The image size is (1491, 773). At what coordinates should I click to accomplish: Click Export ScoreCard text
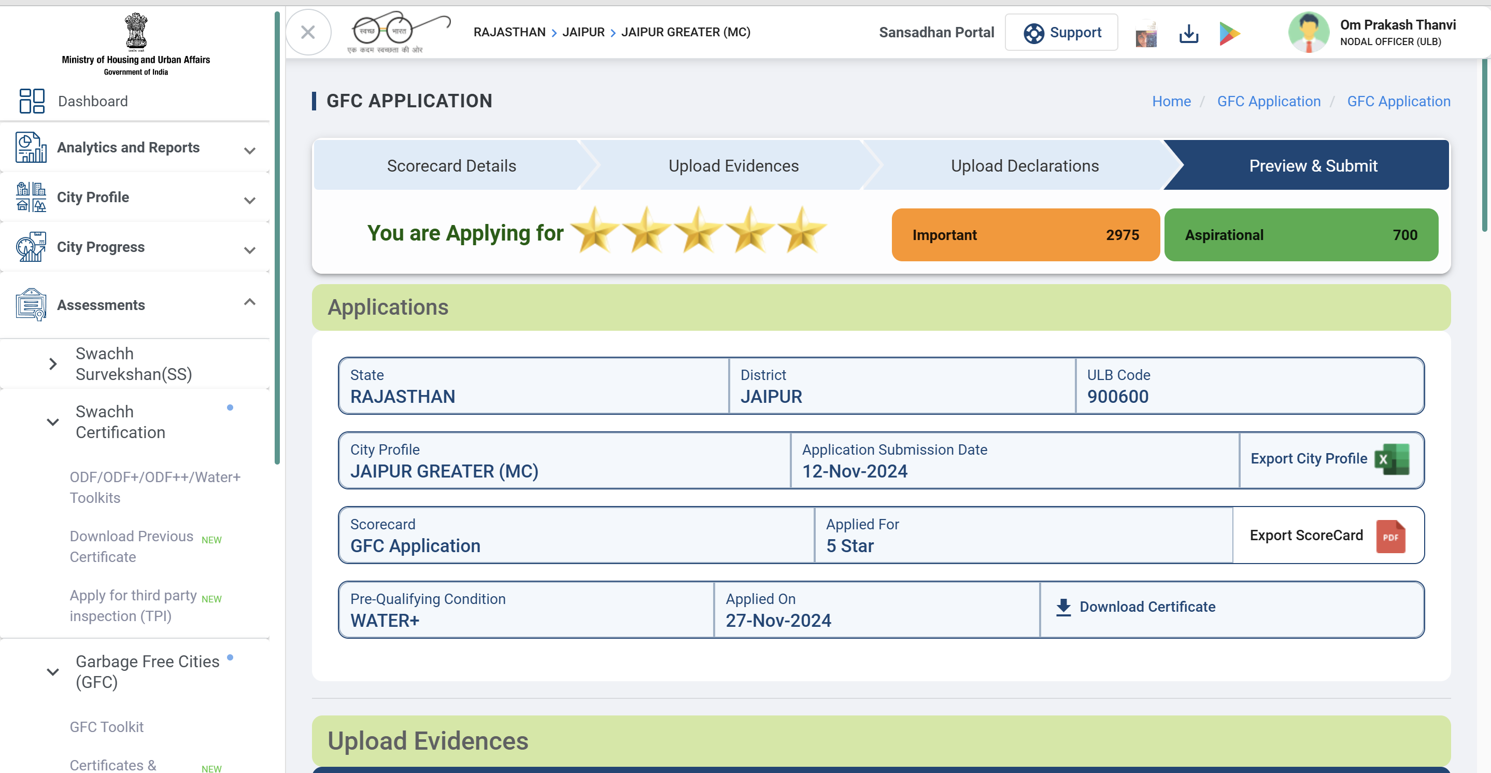point(1306,535)
